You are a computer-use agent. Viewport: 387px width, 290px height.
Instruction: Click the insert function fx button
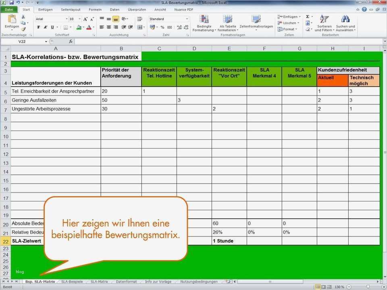point(71,41)
